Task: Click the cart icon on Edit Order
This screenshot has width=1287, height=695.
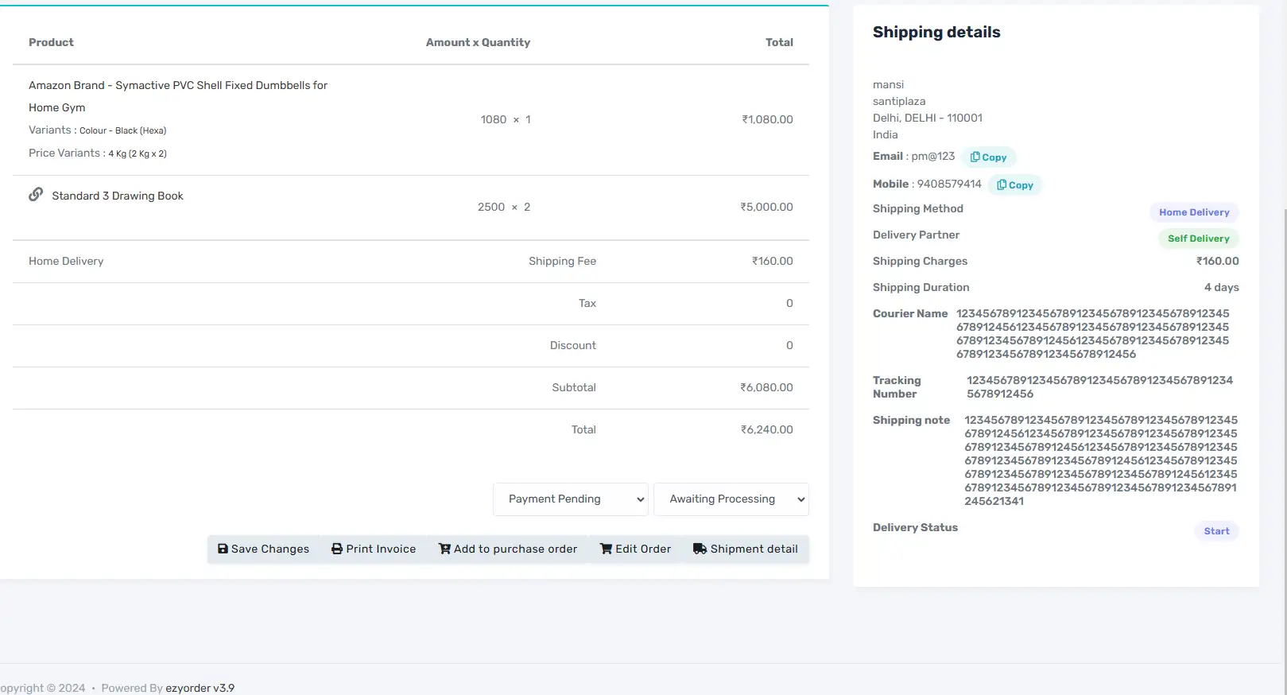Action: tap(606, 549)
